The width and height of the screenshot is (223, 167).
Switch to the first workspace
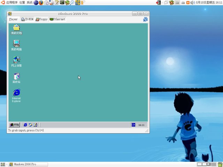tap(200, 164)
